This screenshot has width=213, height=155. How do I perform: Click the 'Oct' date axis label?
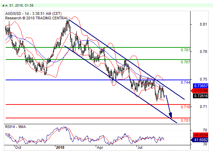pos(18,147)
